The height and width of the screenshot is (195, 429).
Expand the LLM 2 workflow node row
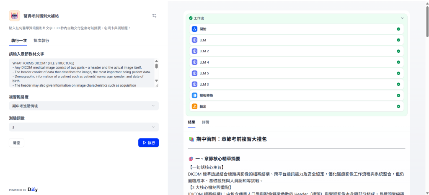pos(297,51)
